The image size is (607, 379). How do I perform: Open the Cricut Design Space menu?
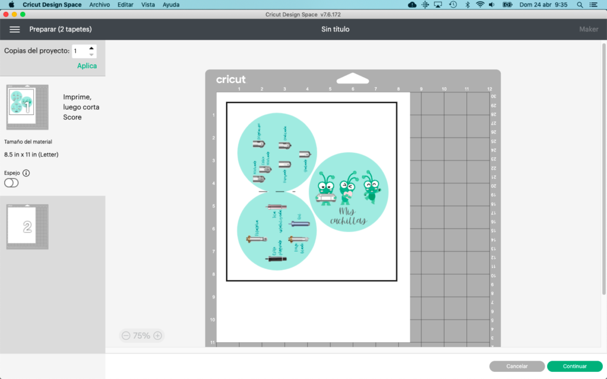52,5
